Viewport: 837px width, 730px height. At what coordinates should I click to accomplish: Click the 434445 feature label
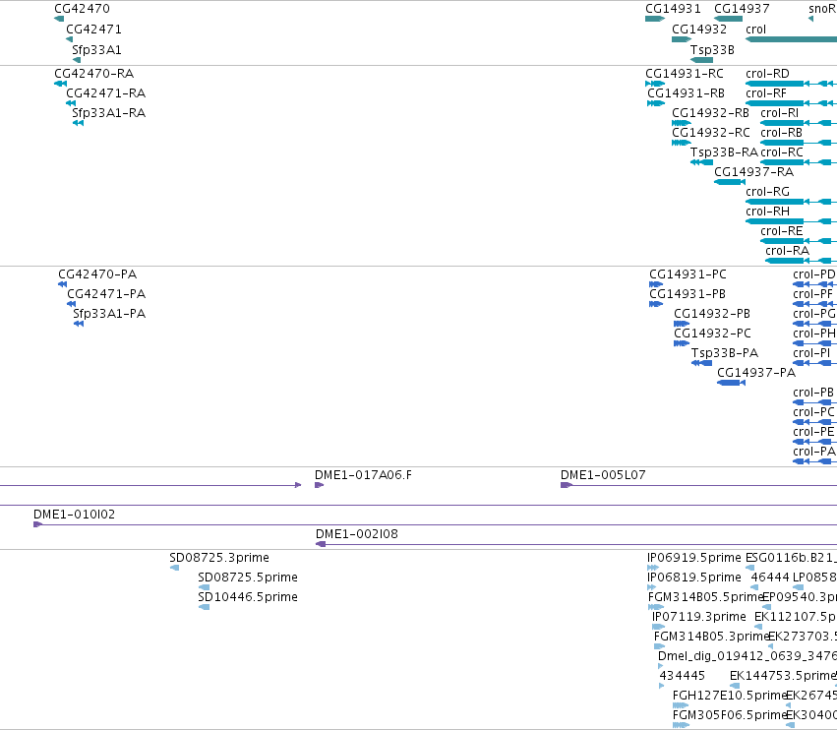click(683, 676)
